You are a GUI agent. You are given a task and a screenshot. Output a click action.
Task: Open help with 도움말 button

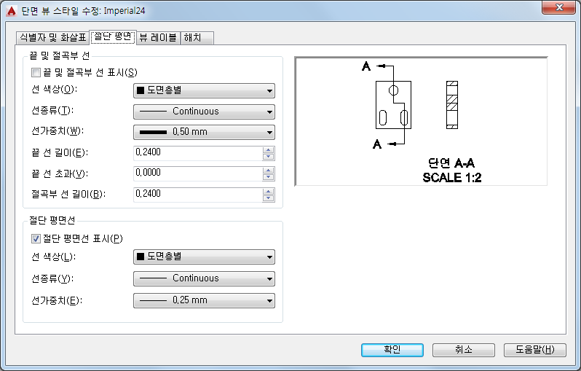(534, 350)
